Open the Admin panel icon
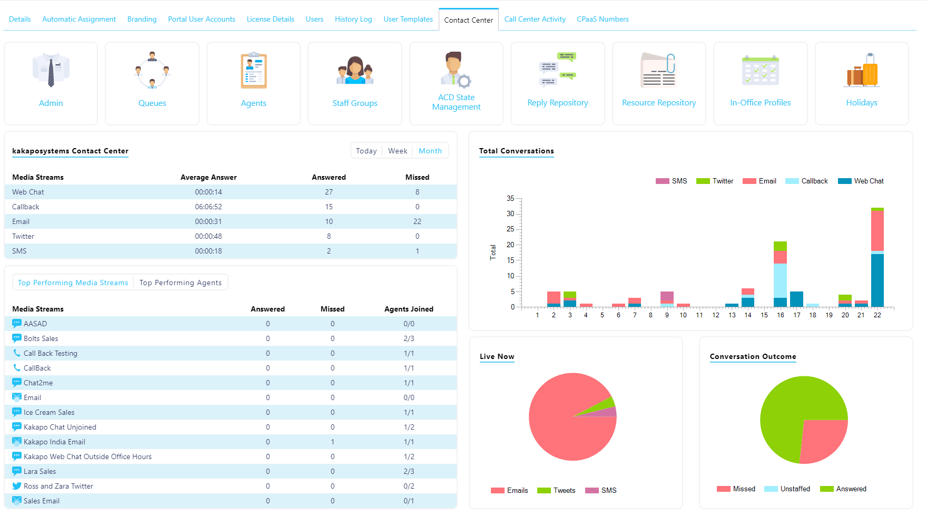Screen dimensions: 927x525 [51, 70]
